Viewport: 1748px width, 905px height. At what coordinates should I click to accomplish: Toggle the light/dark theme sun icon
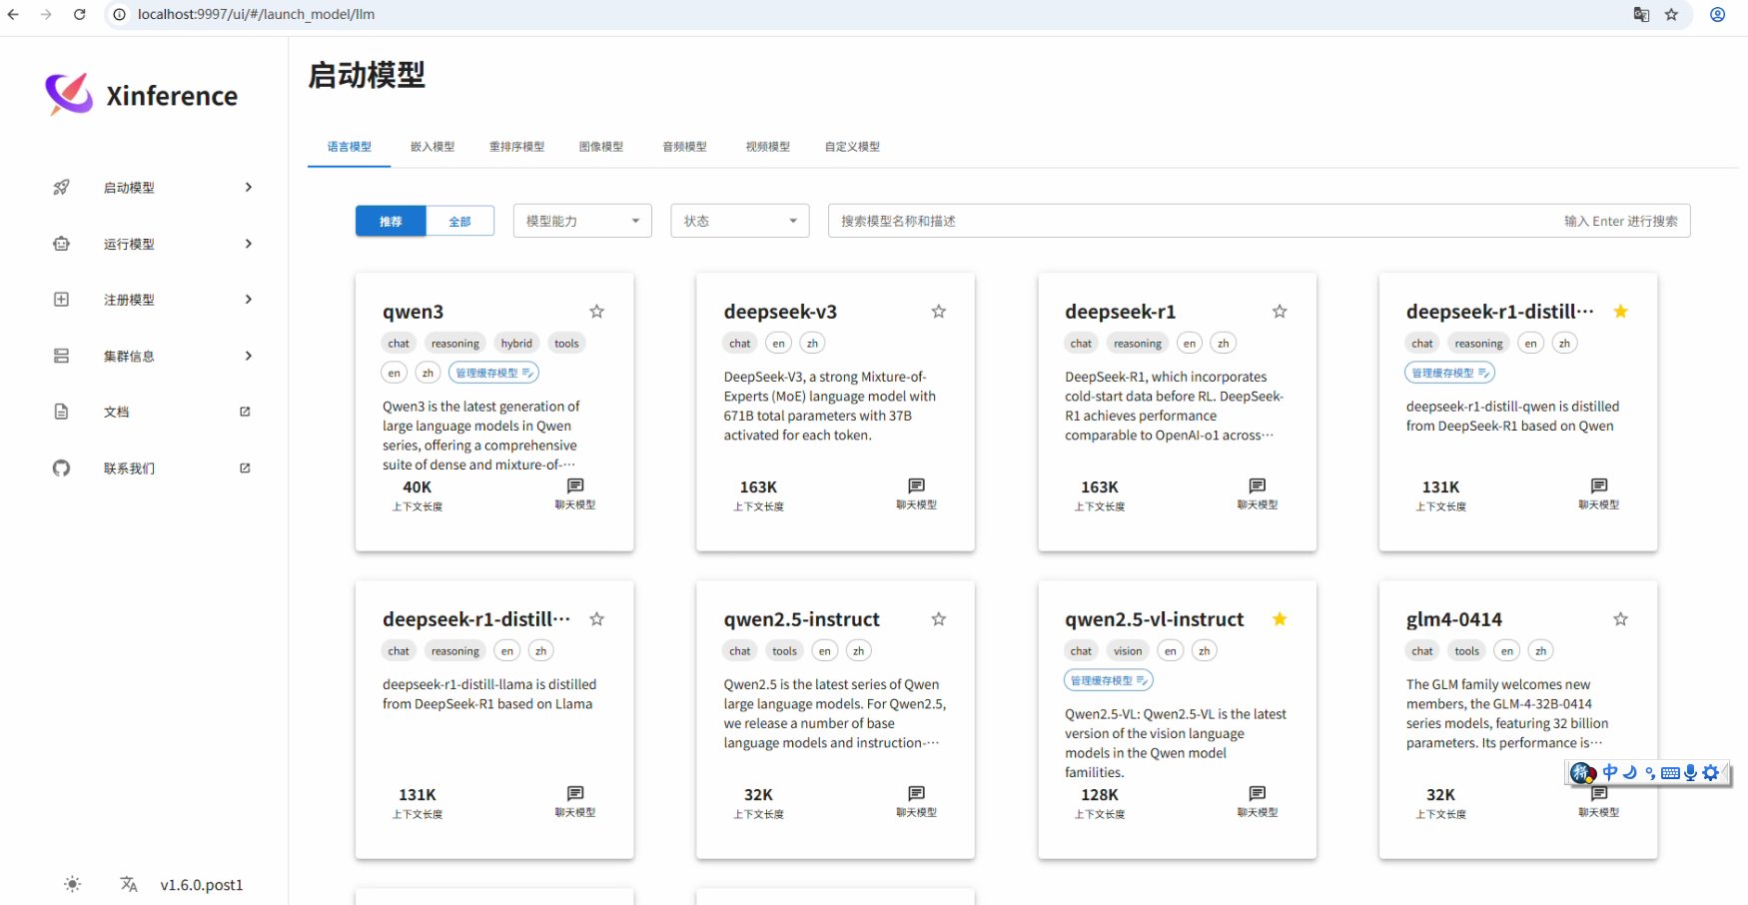(73, 884)
